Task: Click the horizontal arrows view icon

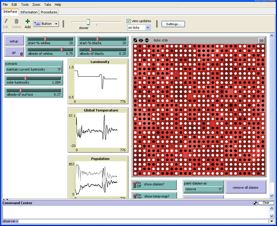Action: [x=141, y=40]
